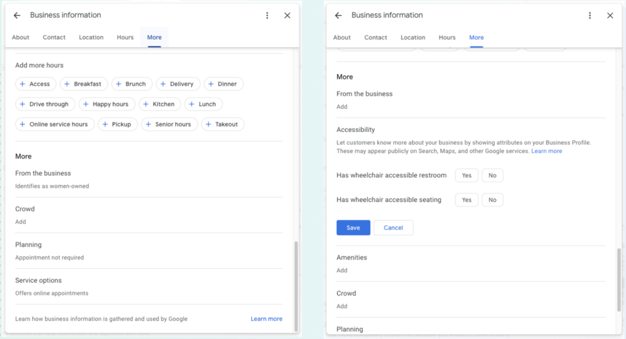Image resolution: width=626 pixels, height=339 pixels.
Task: Add Breakfast hours chip
Action: tap(84, 84)
